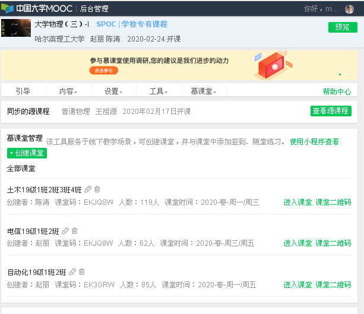The width and height of the screenshot is (364, 314).
Task: Open the 工具 dropdown menu
Action: point(158,91)
